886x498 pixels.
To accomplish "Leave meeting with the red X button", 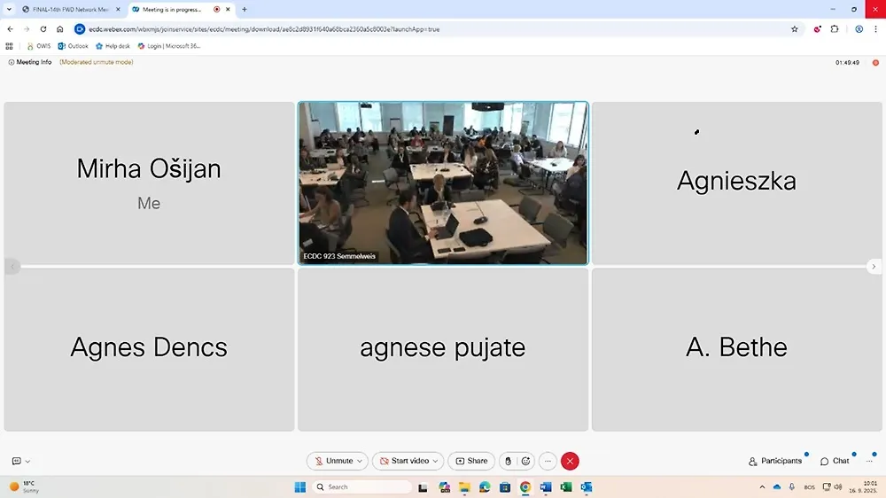I will point(571,461).
